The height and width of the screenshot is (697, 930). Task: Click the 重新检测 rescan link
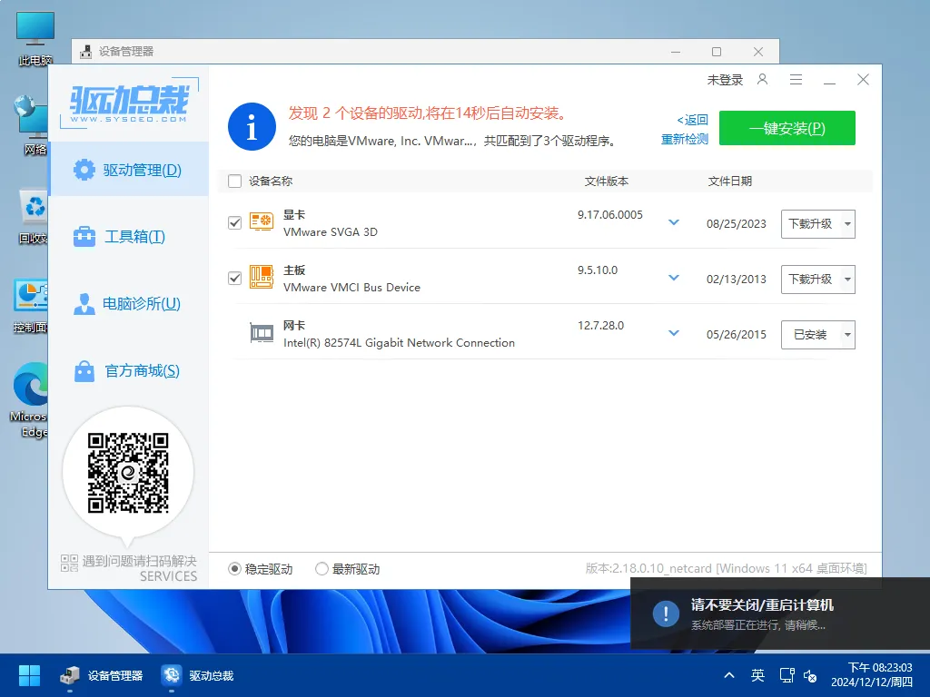click(684, 138)
